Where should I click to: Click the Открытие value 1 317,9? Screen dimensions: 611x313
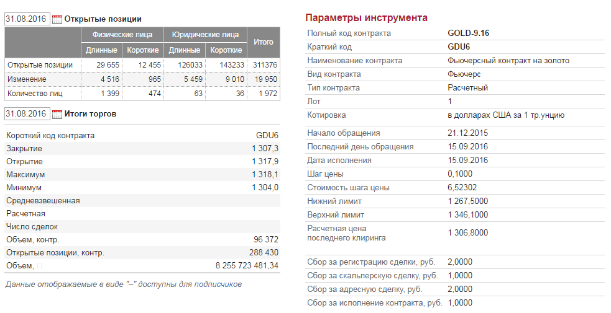point(265,162)
